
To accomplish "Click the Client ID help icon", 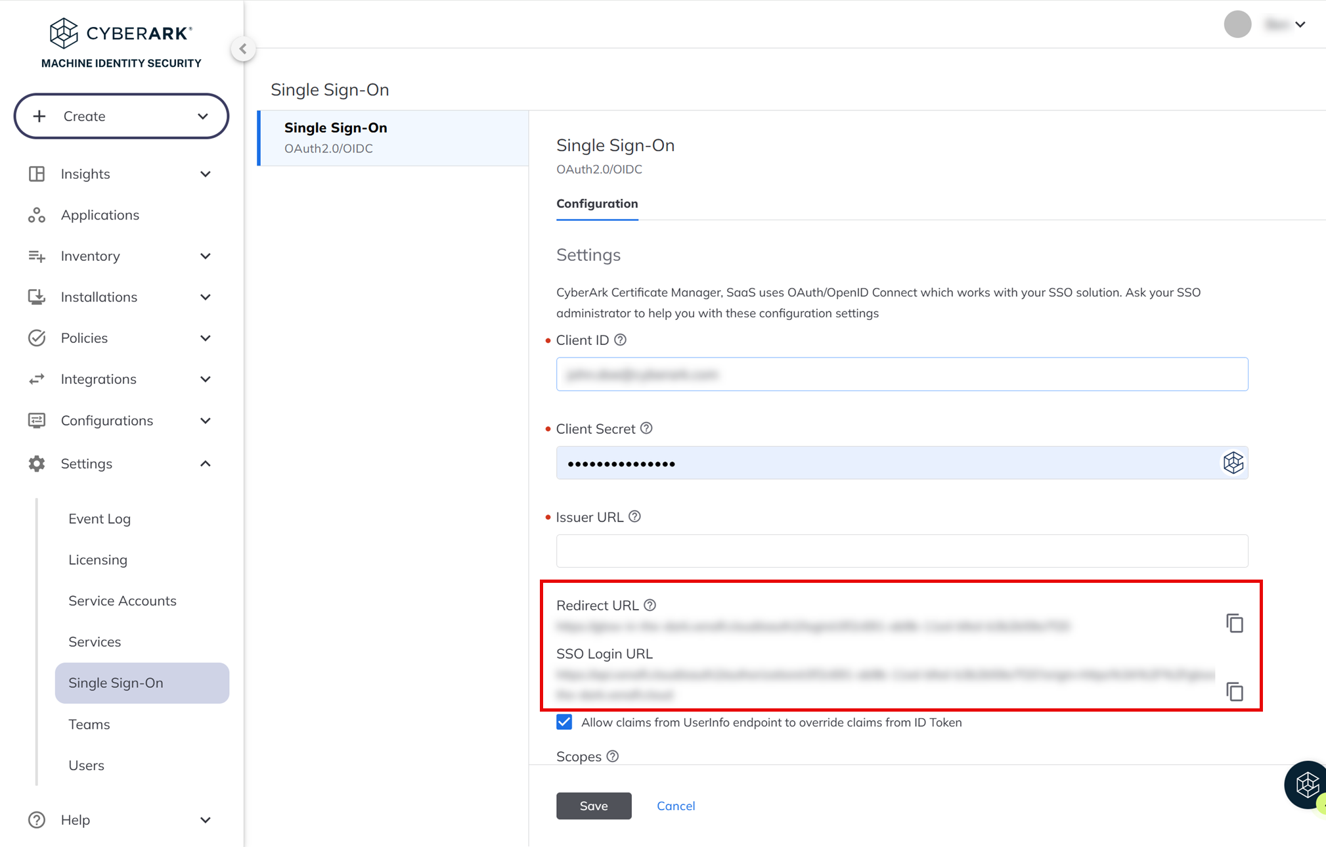I will pos(620,340).
